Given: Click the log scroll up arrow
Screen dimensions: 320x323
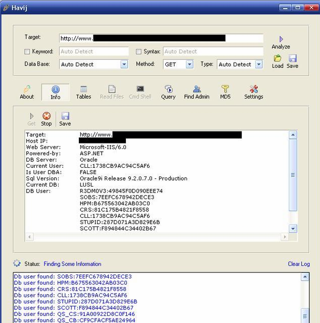Looking at the screenshot, I should tap(305, 276).
